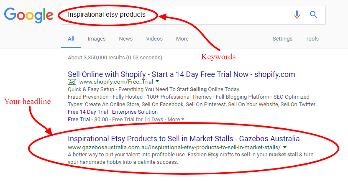Screen dimensions: 348x181
Task: Open the Enterprise Solution sitelink
Action: click(x=135, y=112)
